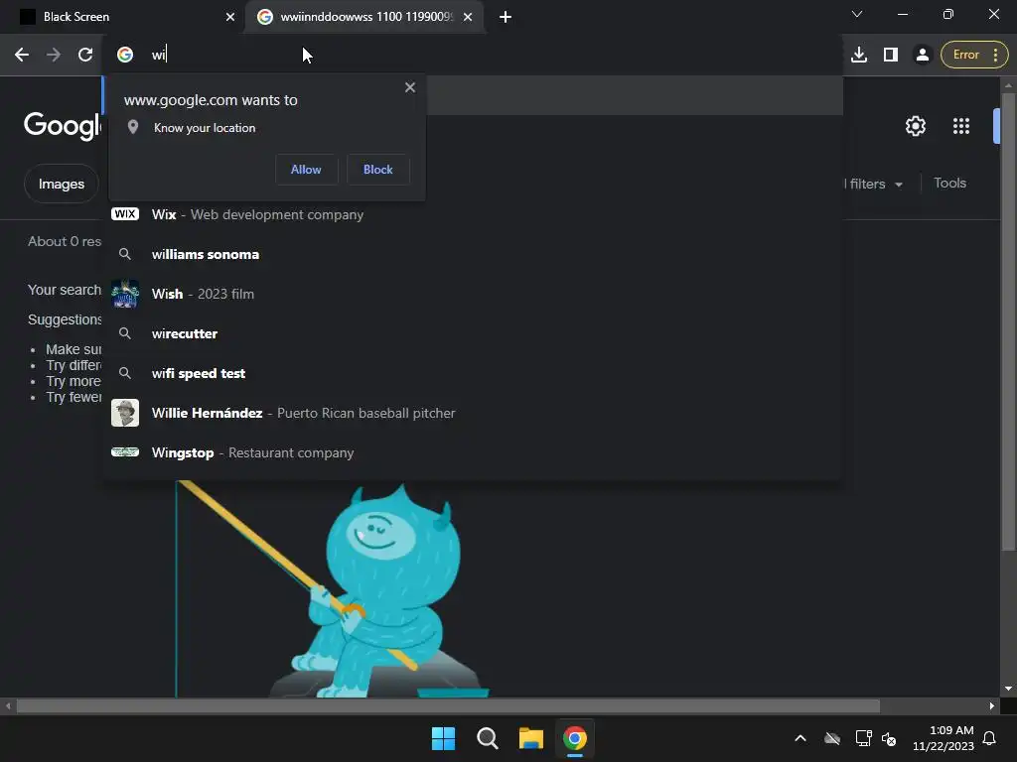1017x762 pixels.
Task: Pick the Wish 2023 film suggestion
Action: [472, 294]
